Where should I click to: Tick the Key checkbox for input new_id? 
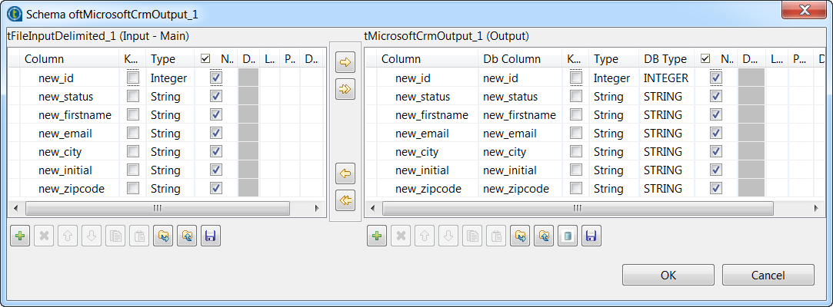[x=133, y=78]
